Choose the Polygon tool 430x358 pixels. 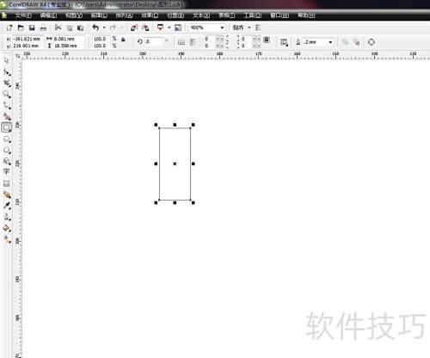click(x=7, y=151)
